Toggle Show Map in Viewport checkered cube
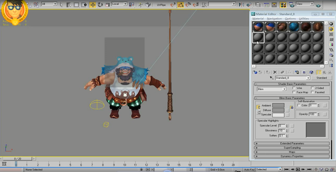 click(311, 72)
